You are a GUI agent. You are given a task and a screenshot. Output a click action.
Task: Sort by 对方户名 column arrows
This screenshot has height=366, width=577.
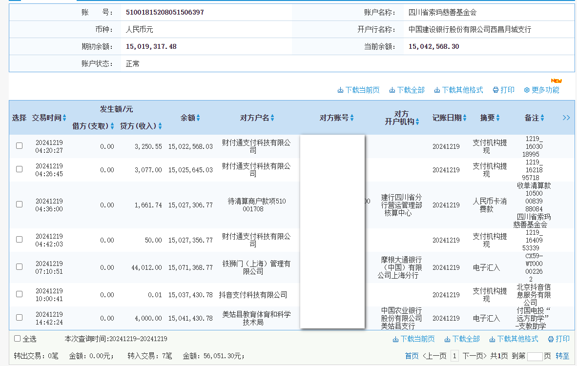pos(272,118)
